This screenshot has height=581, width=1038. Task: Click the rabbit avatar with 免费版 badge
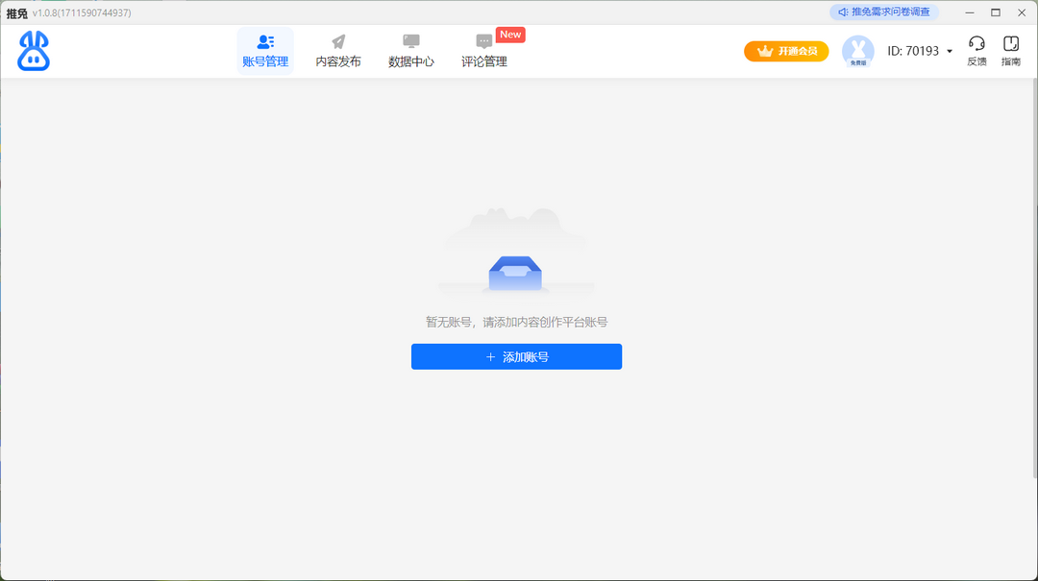(856, 51)
